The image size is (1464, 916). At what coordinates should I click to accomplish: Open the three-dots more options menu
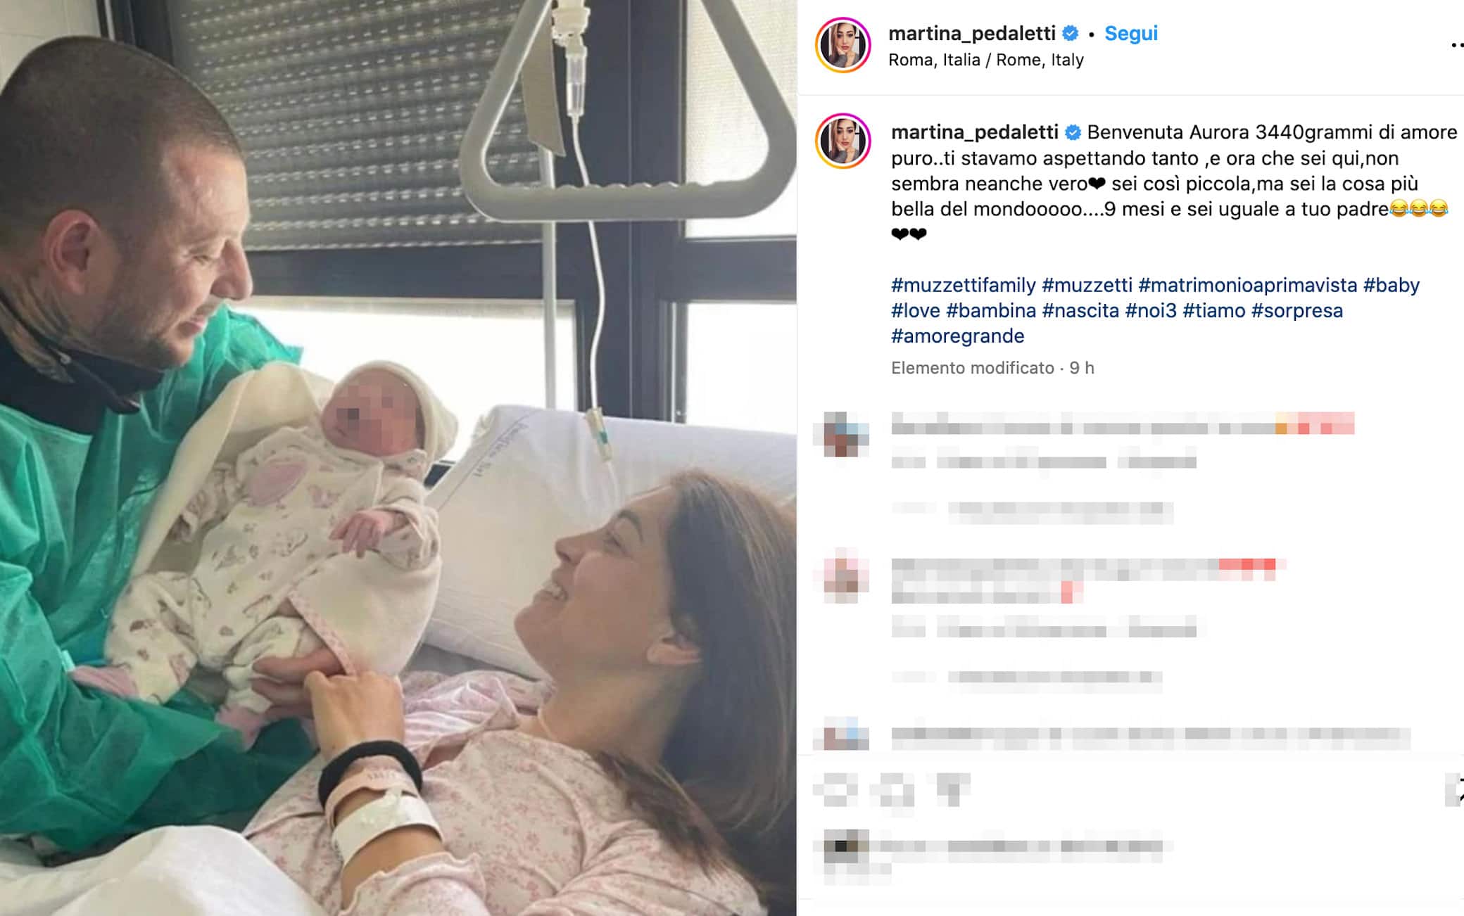point(1457,45)
